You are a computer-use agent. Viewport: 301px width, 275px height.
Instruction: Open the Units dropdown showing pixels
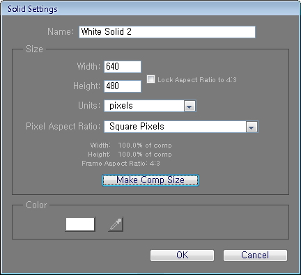(150, 106)
